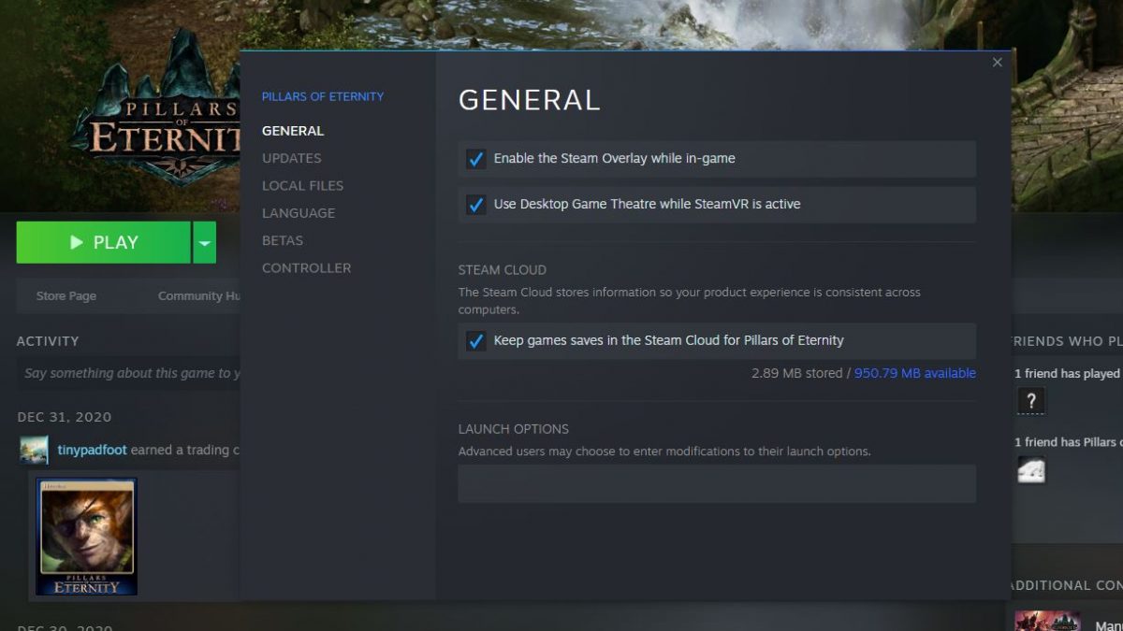Click the '950.79 MB available' cloud storage link
This screenshot has height=631, width=1123.
click(x=914, y=372)
